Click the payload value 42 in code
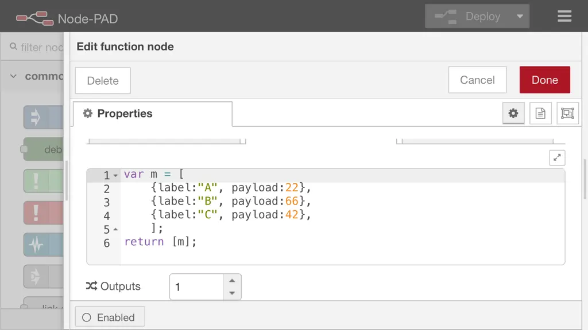The width and height of the screenshot is (588, 330). pyautogui.click(x=292, y=214)
